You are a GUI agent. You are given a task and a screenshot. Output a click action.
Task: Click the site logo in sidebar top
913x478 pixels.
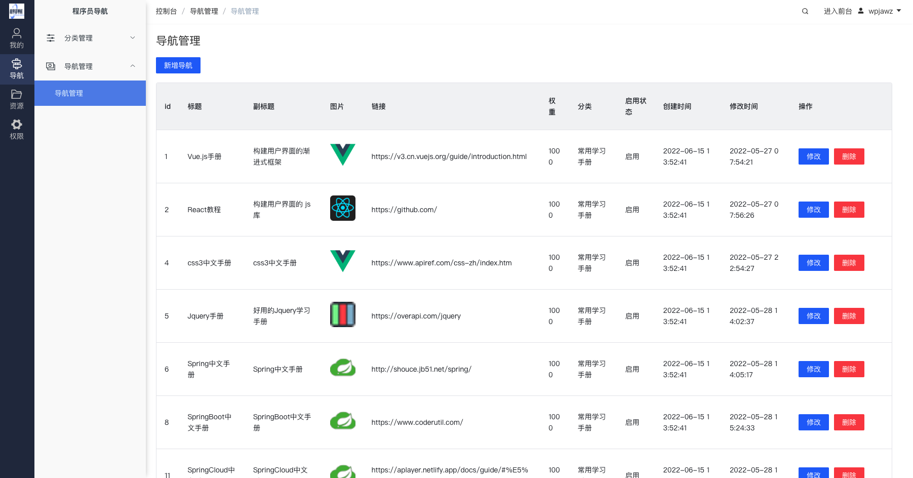[x=17, y=11]
